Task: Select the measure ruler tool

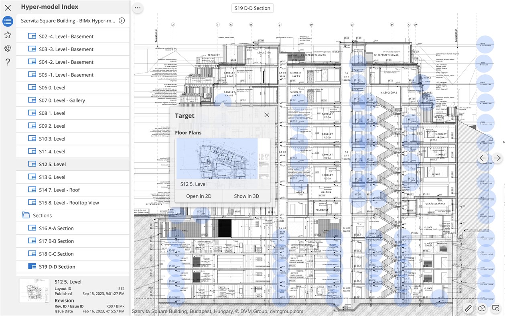Action: tap(468, 308)
